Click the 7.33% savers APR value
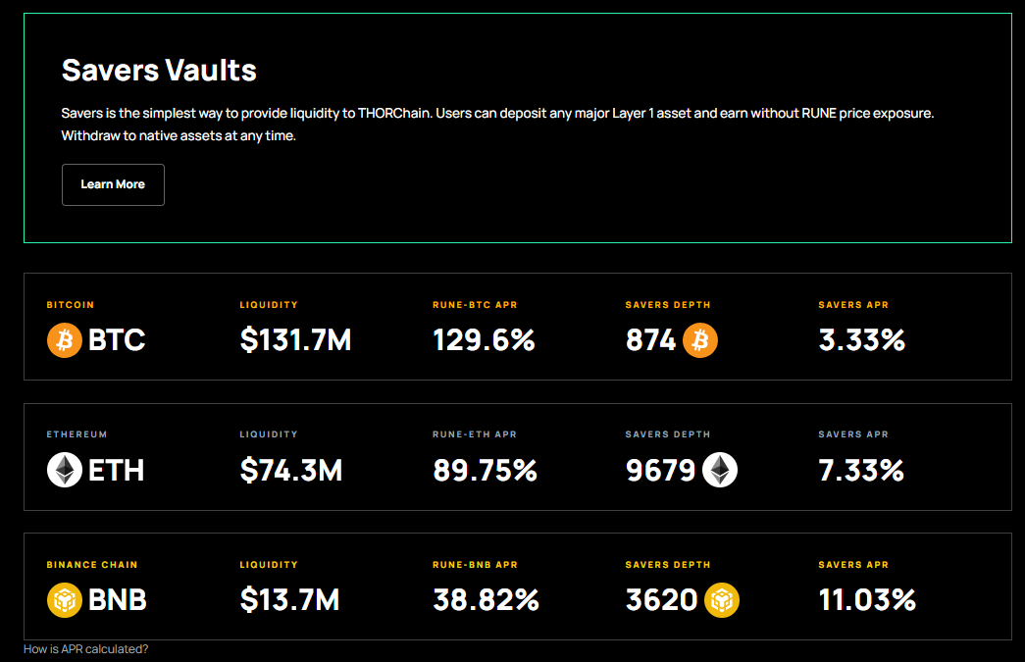 (861, 471)
